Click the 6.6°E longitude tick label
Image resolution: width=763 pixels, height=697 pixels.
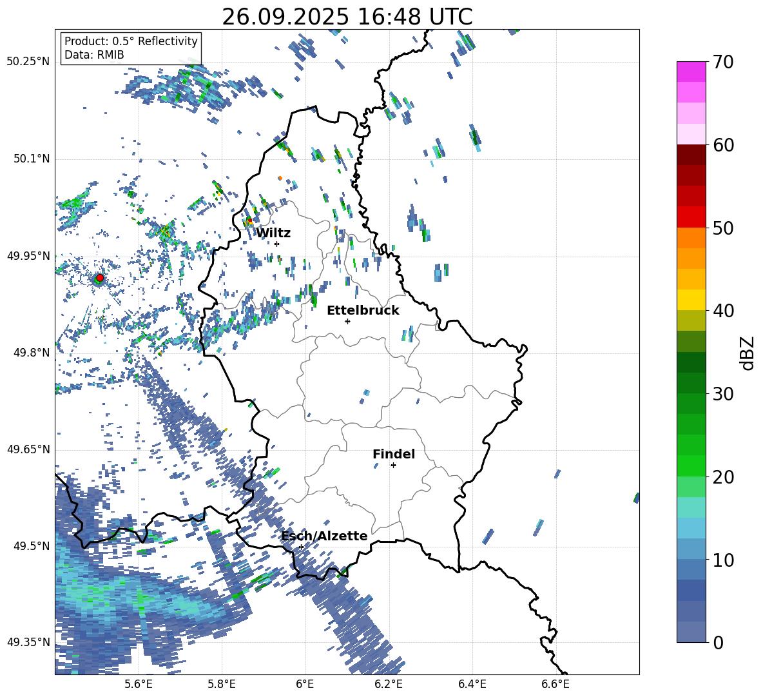pos(555,684)
